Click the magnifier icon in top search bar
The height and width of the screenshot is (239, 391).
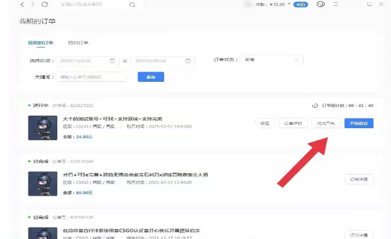tap(132, 4)
